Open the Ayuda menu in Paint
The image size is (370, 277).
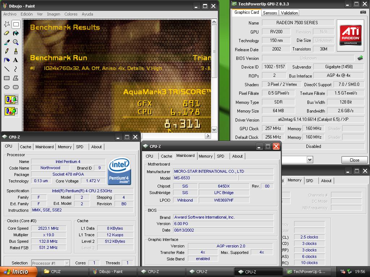87,14
